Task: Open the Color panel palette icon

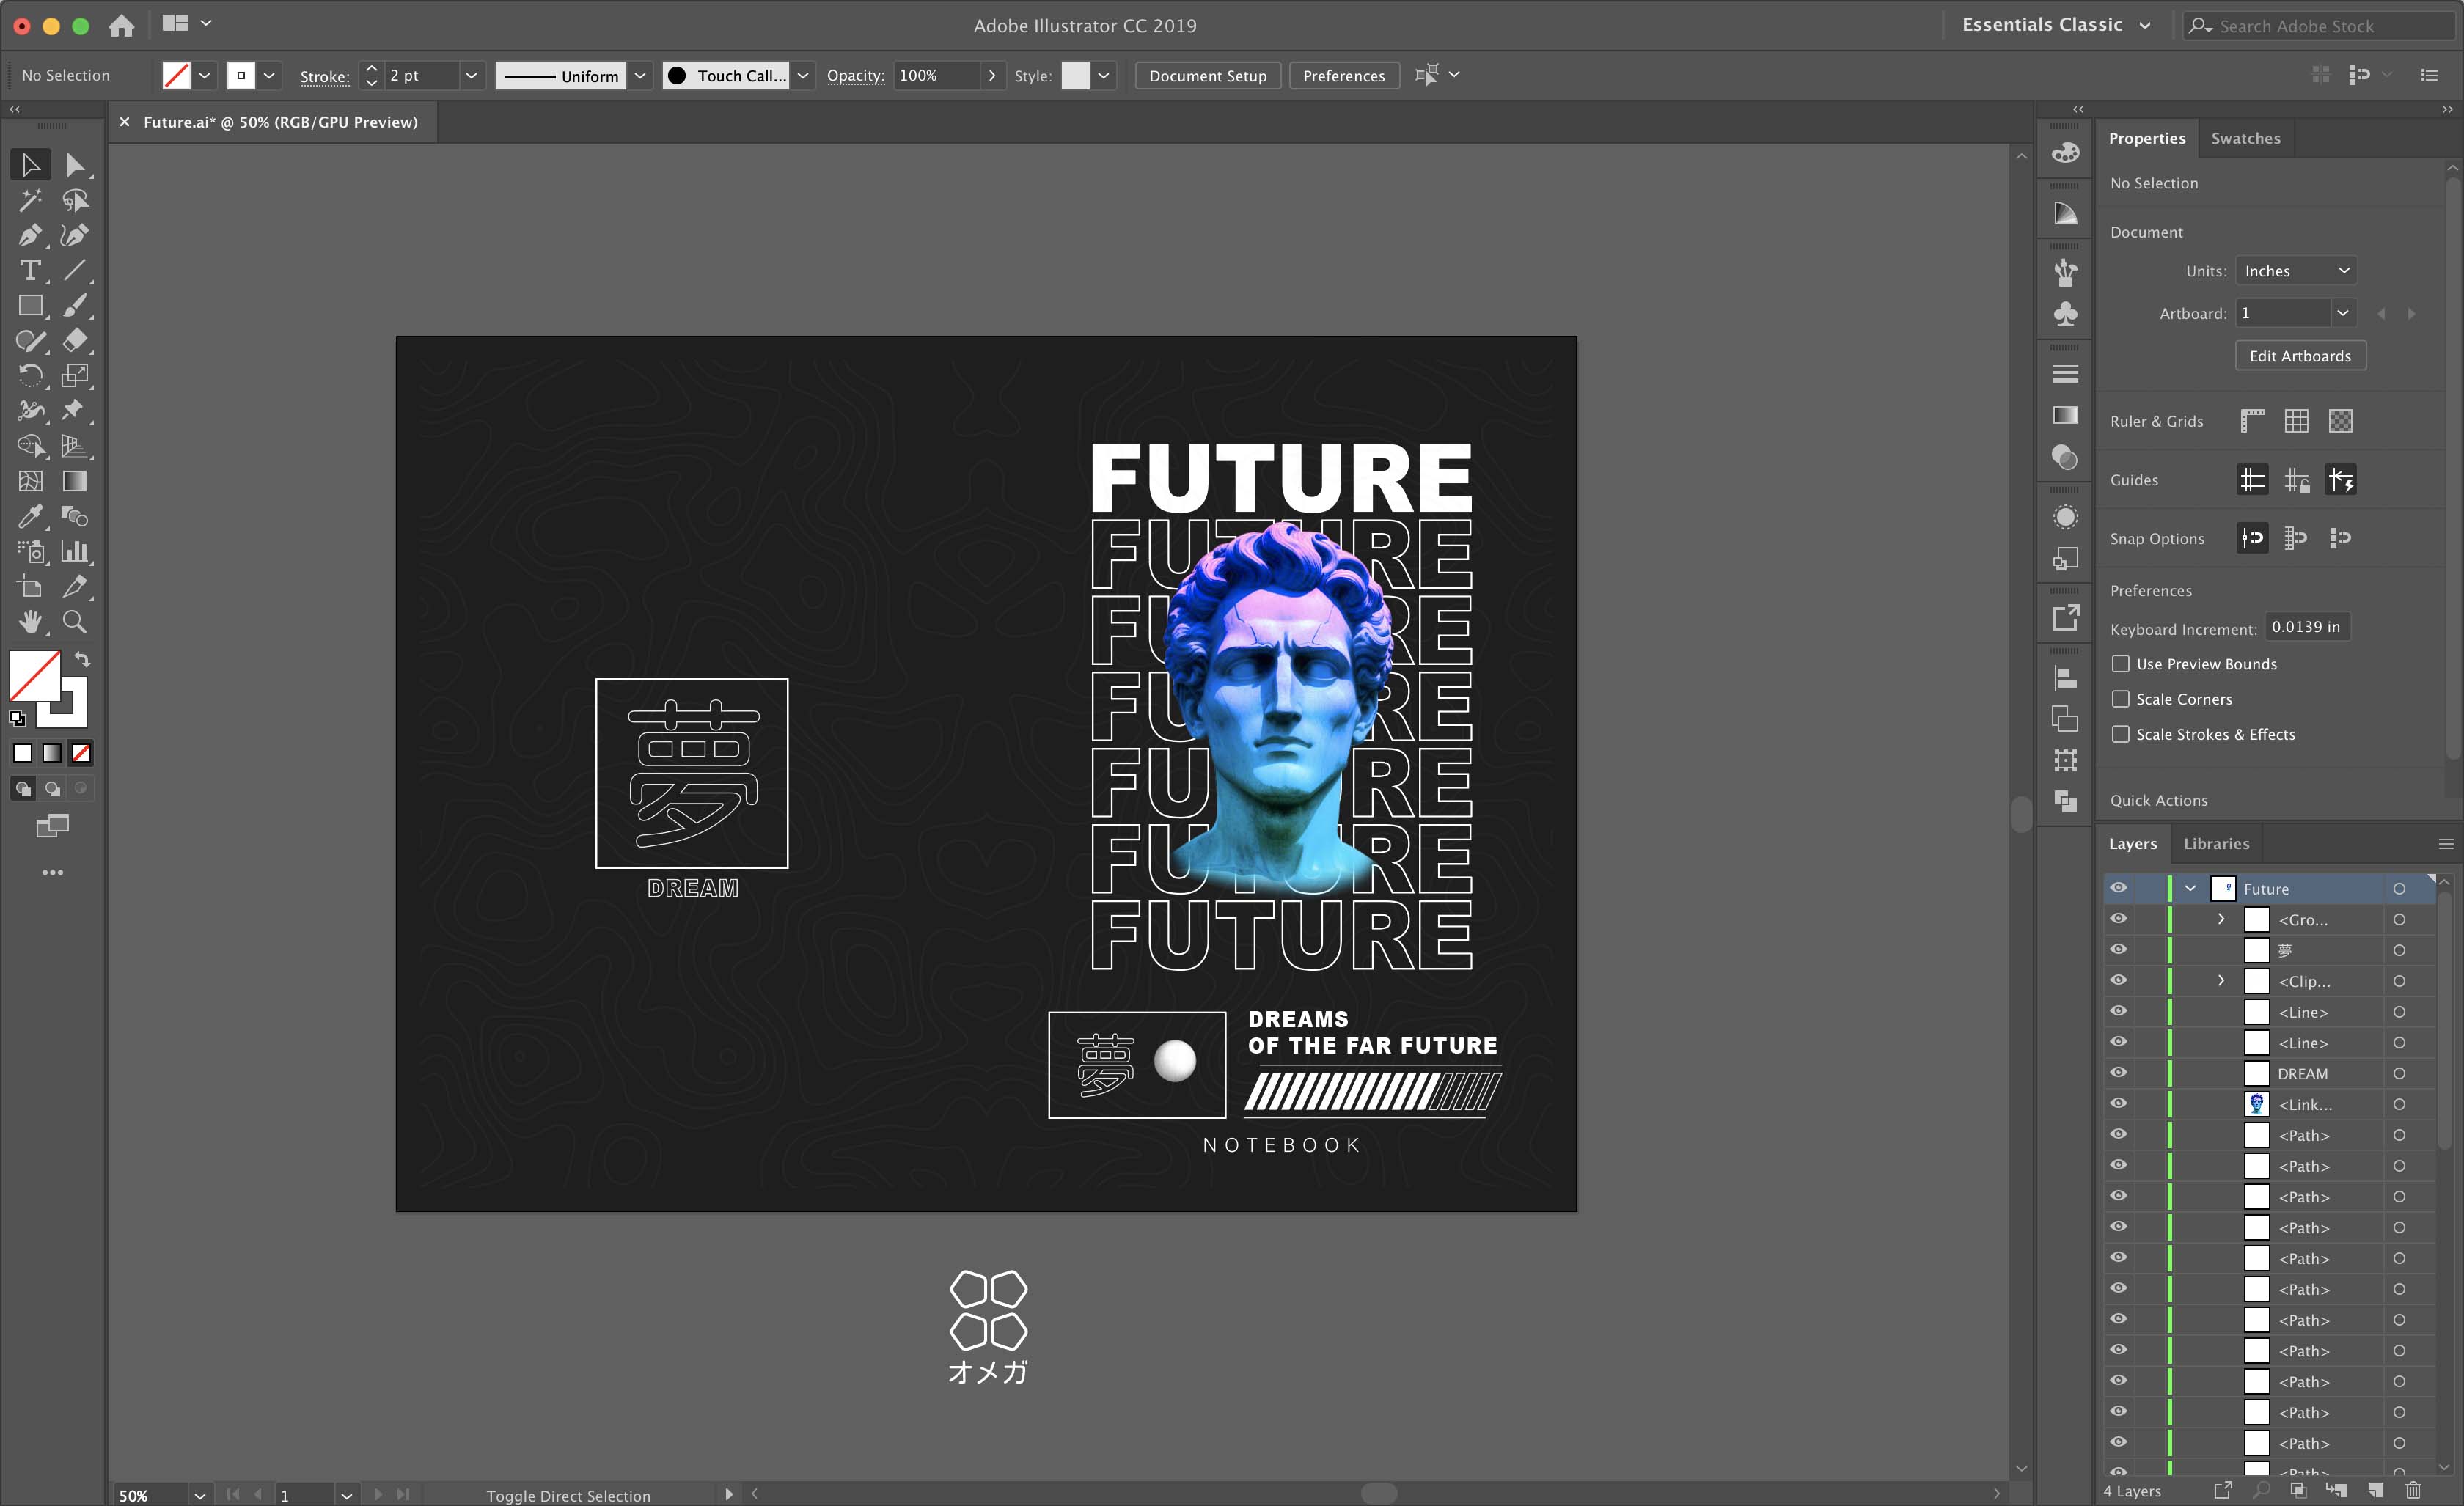Action: pos(2065,153)
